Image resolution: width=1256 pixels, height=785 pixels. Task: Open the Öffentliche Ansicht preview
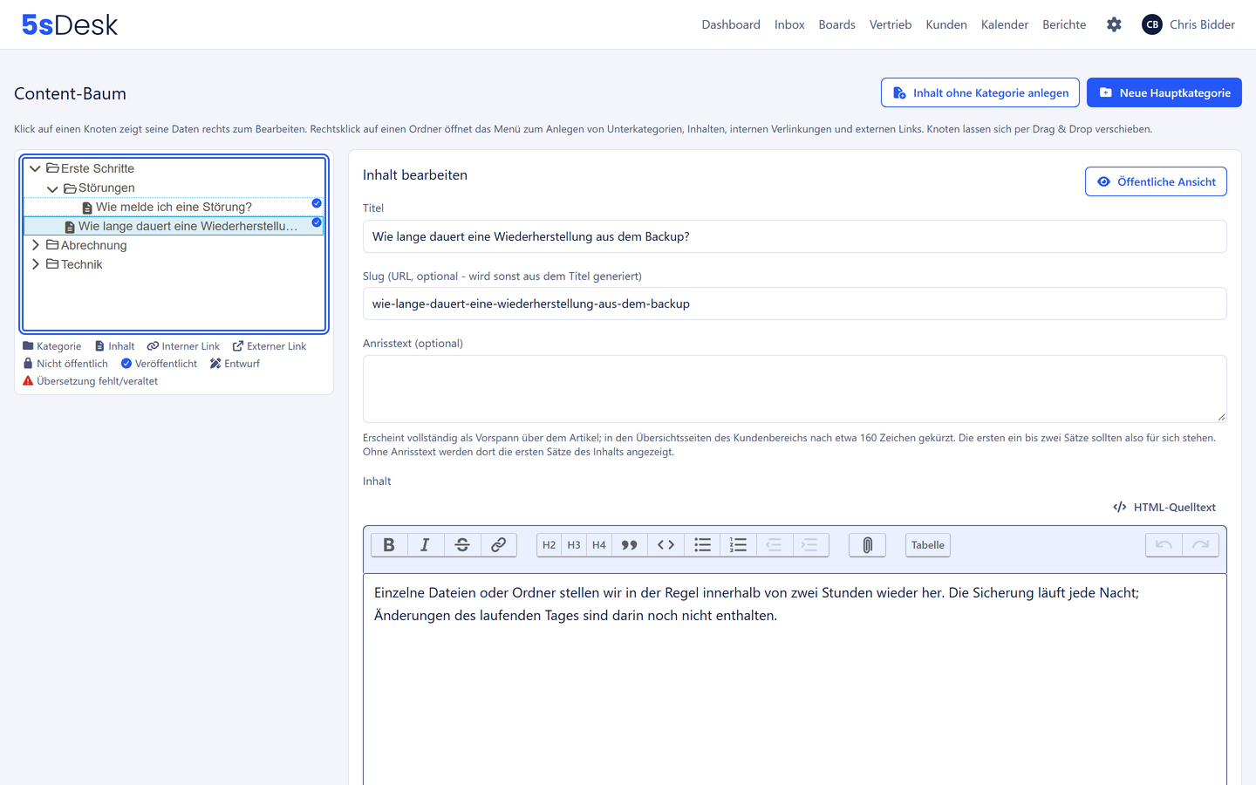tap(1156, 181)
